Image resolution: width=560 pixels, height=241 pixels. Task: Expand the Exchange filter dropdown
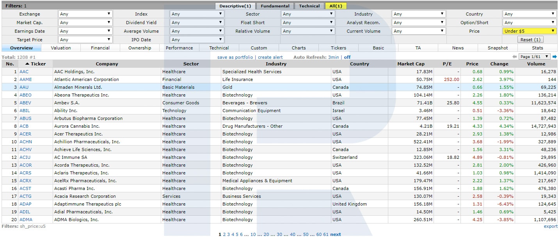point(85,14)
